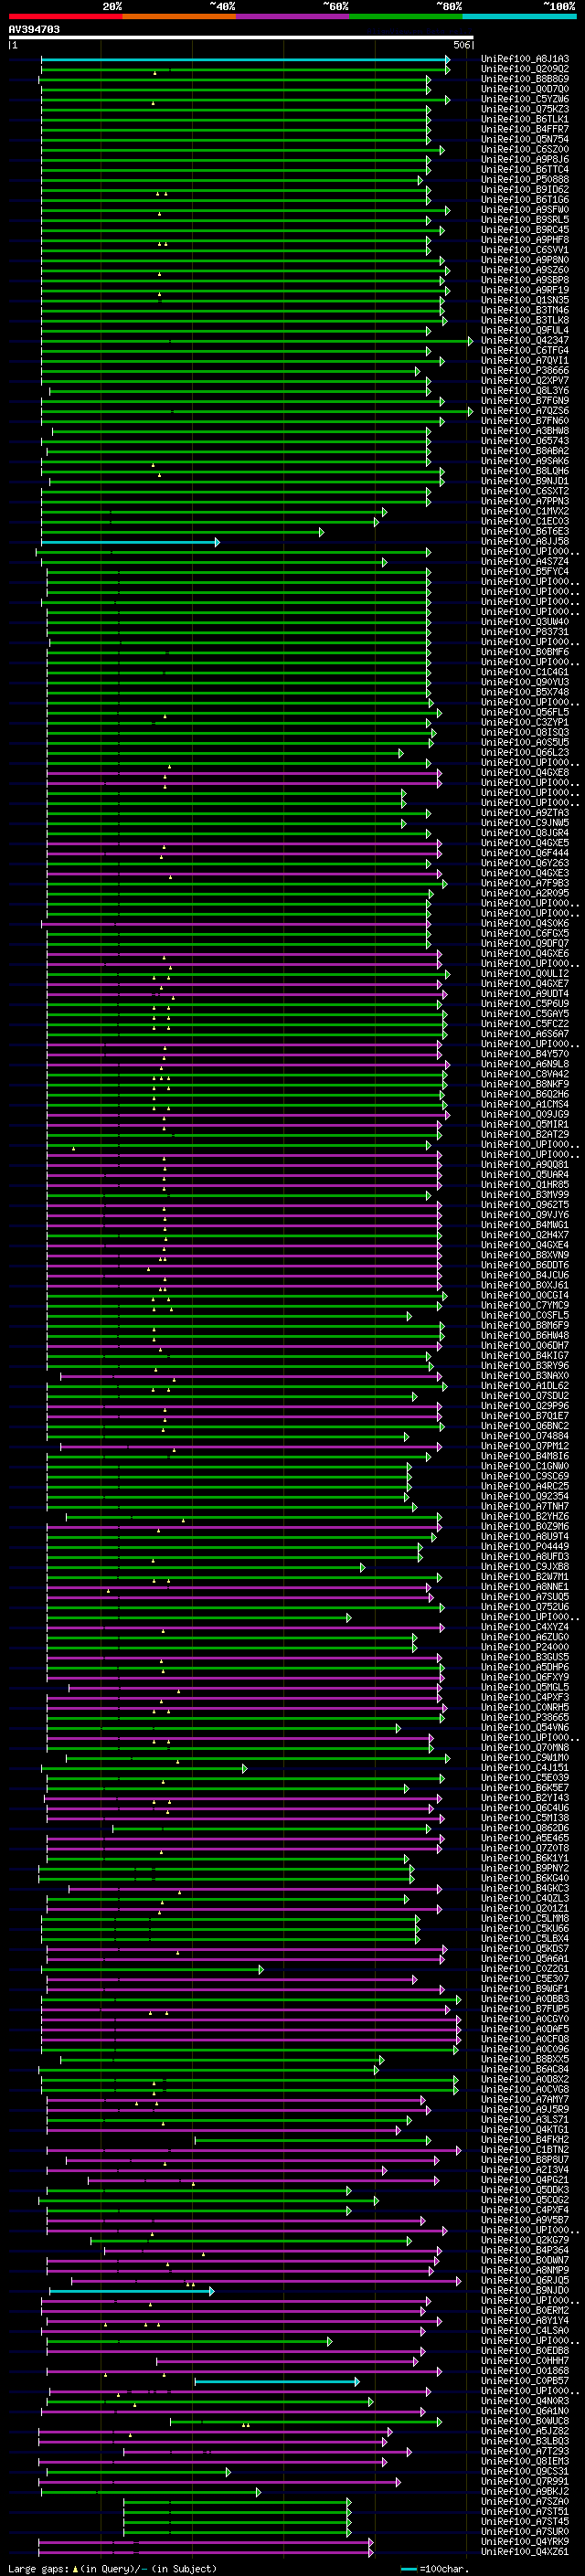Screen dimensions: 585x2576
Task: Open hit UniRef100_P50888
Action: coord(525,180)
